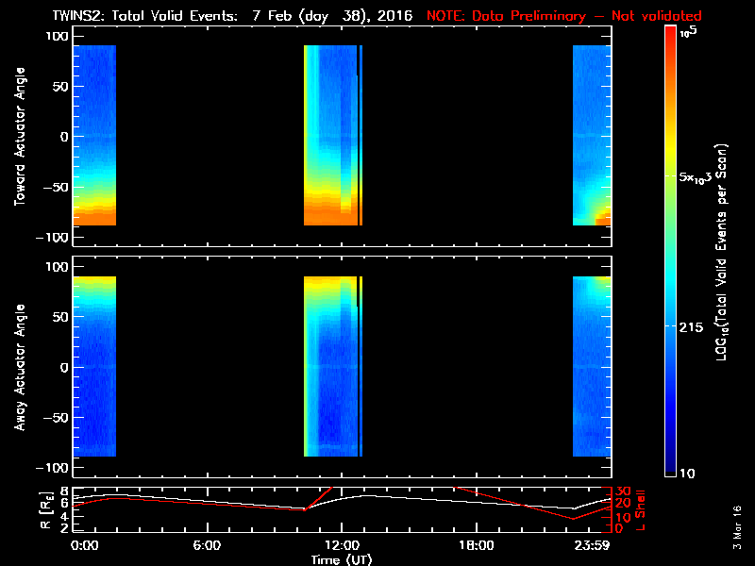755x566 pixels.
Task: Click the 0:00 time tick label
Action: [x=85, y=546]
